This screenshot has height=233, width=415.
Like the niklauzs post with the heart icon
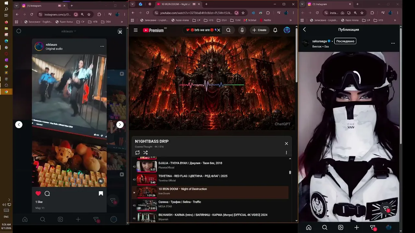[x=38, y=194]
